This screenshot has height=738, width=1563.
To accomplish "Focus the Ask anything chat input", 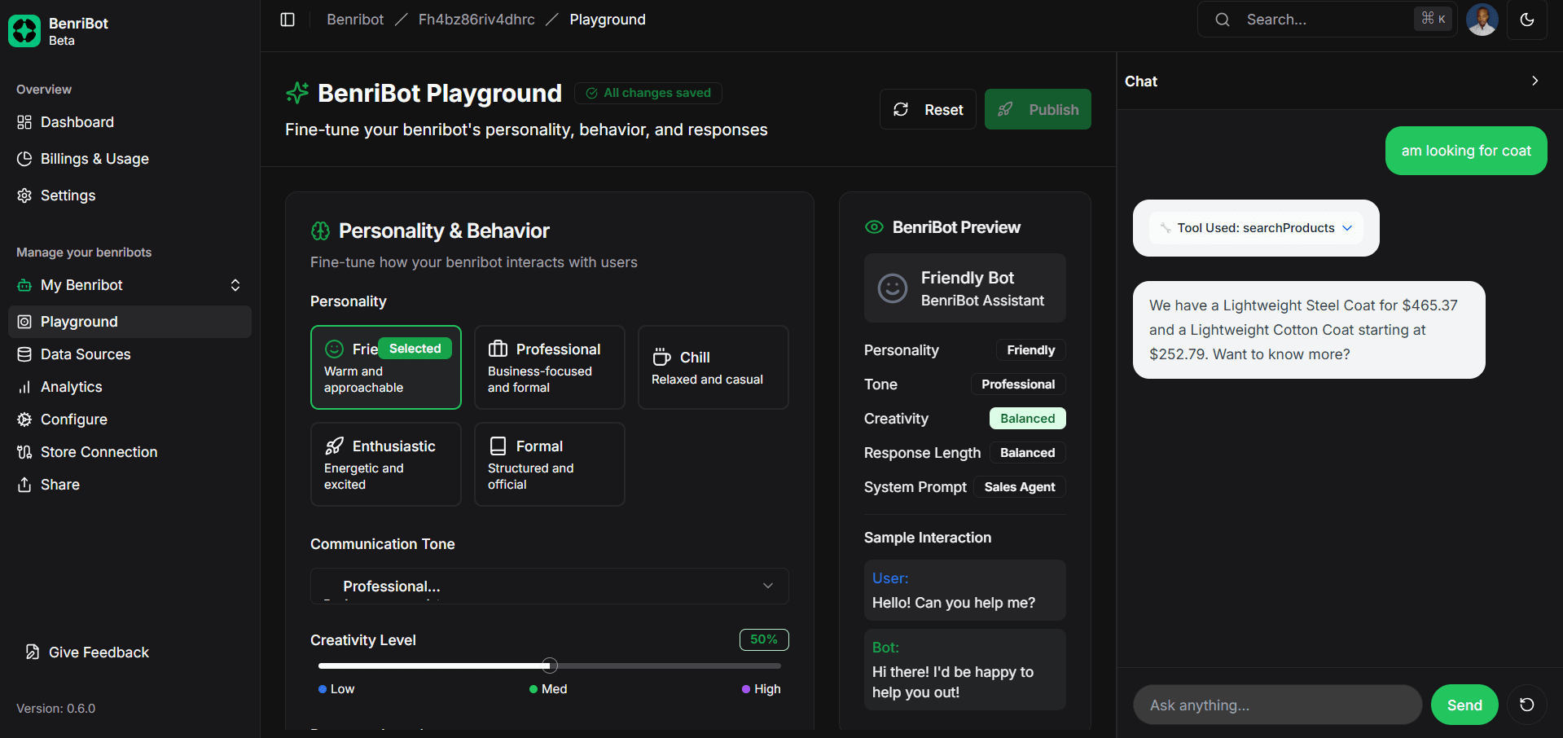I will pyautogui.click(x=1276, y=705).
